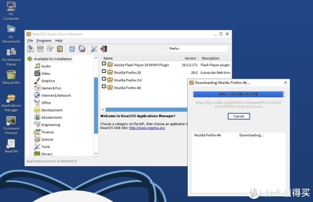The width and height of the screenshot is (313, 202).
Task: Maximize the Applications Manager window
Action: click(221, 34)
